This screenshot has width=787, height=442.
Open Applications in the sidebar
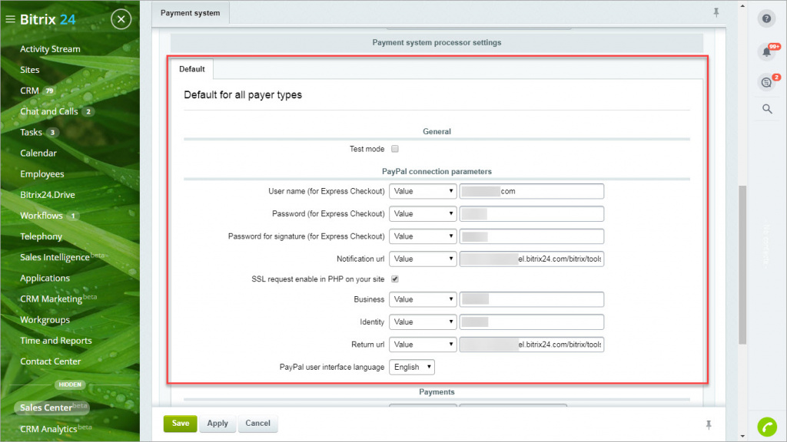pyautogui.click(x=45, y=278)
